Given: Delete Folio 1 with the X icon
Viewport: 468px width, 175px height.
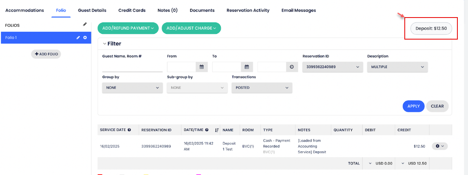Looking at the screenshot, I should click(x=85, y=38).
